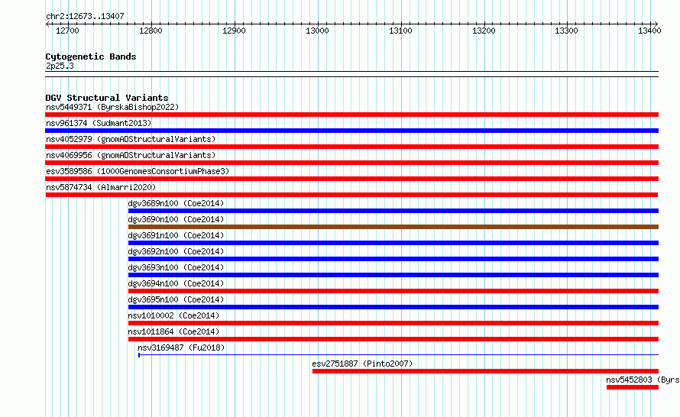The image size is (680, 417).
Task: Open the dgv3690n100 (Coe2014) label
Action: [x=176, y=219]
